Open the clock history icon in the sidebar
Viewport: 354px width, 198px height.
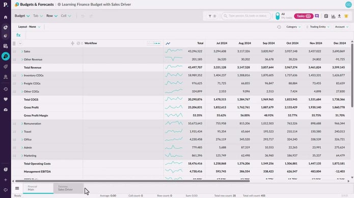(6, 89)
